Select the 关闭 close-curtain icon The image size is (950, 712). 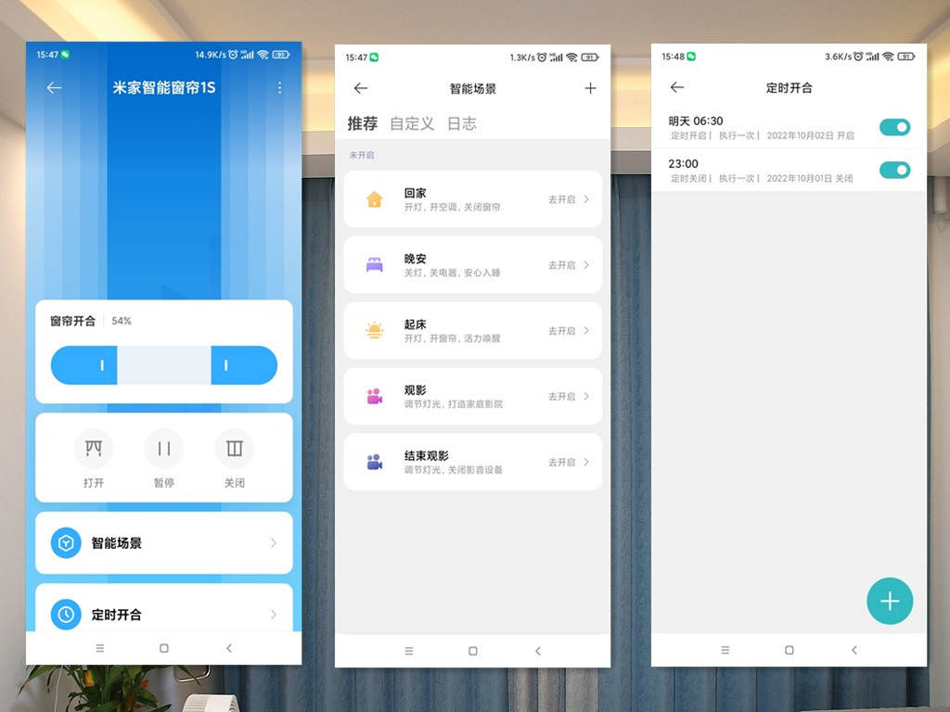234,450
